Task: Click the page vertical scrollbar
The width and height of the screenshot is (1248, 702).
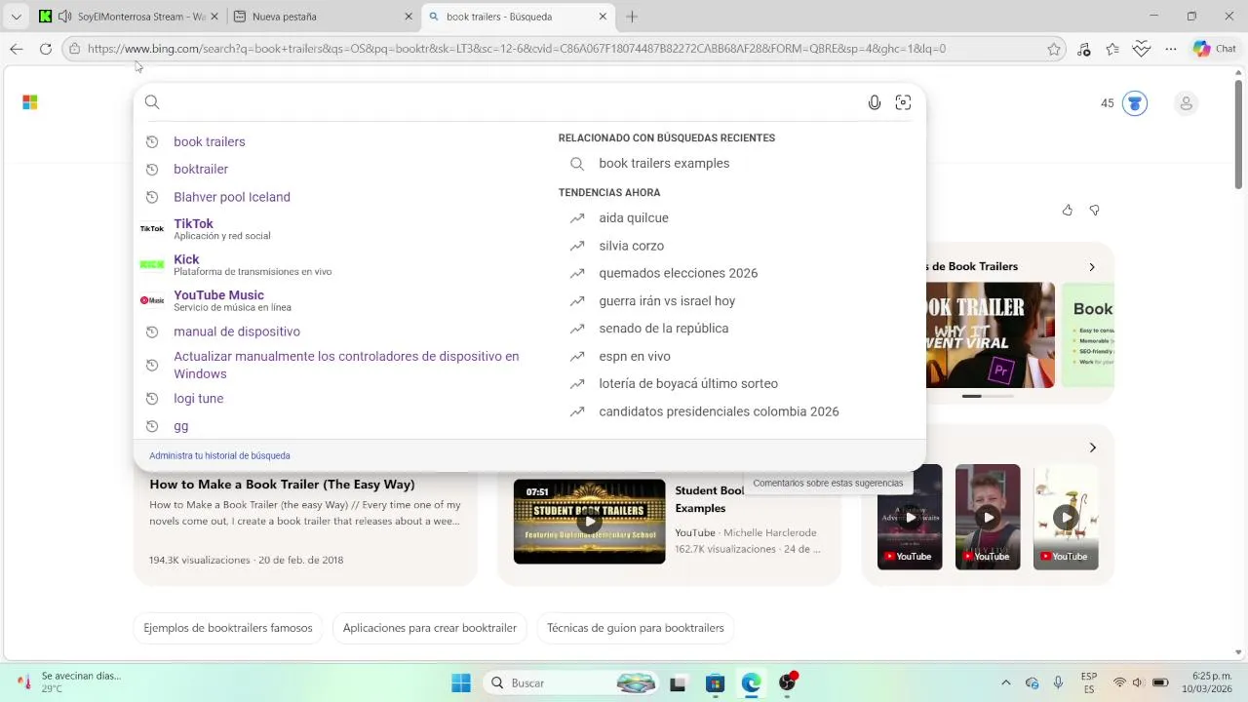Action: point(1239,136)
